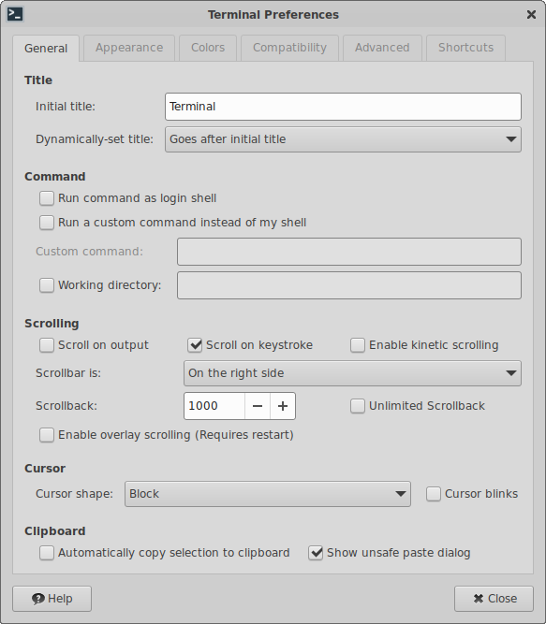
Task: Open the Colors tab
Action: coord(208,48)
